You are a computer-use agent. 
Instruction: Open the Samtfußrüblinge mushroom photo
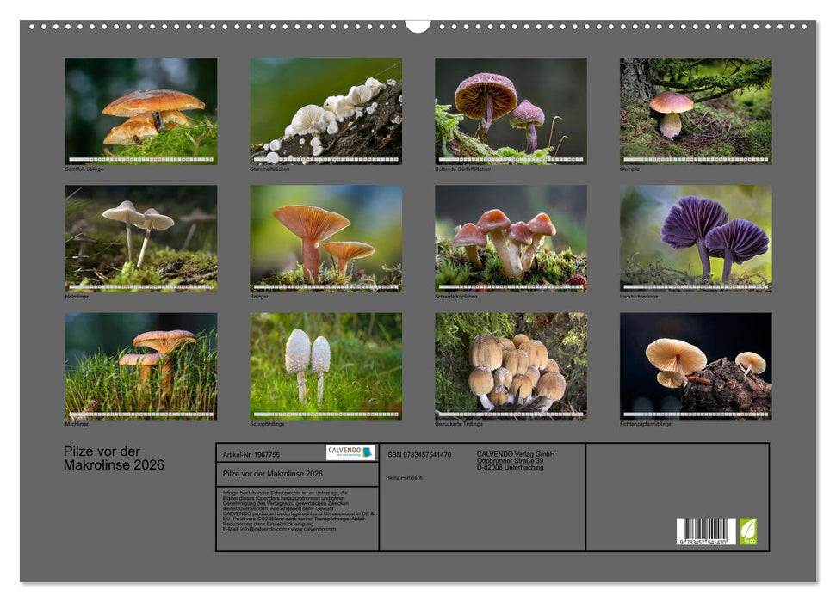coord(141,110)
